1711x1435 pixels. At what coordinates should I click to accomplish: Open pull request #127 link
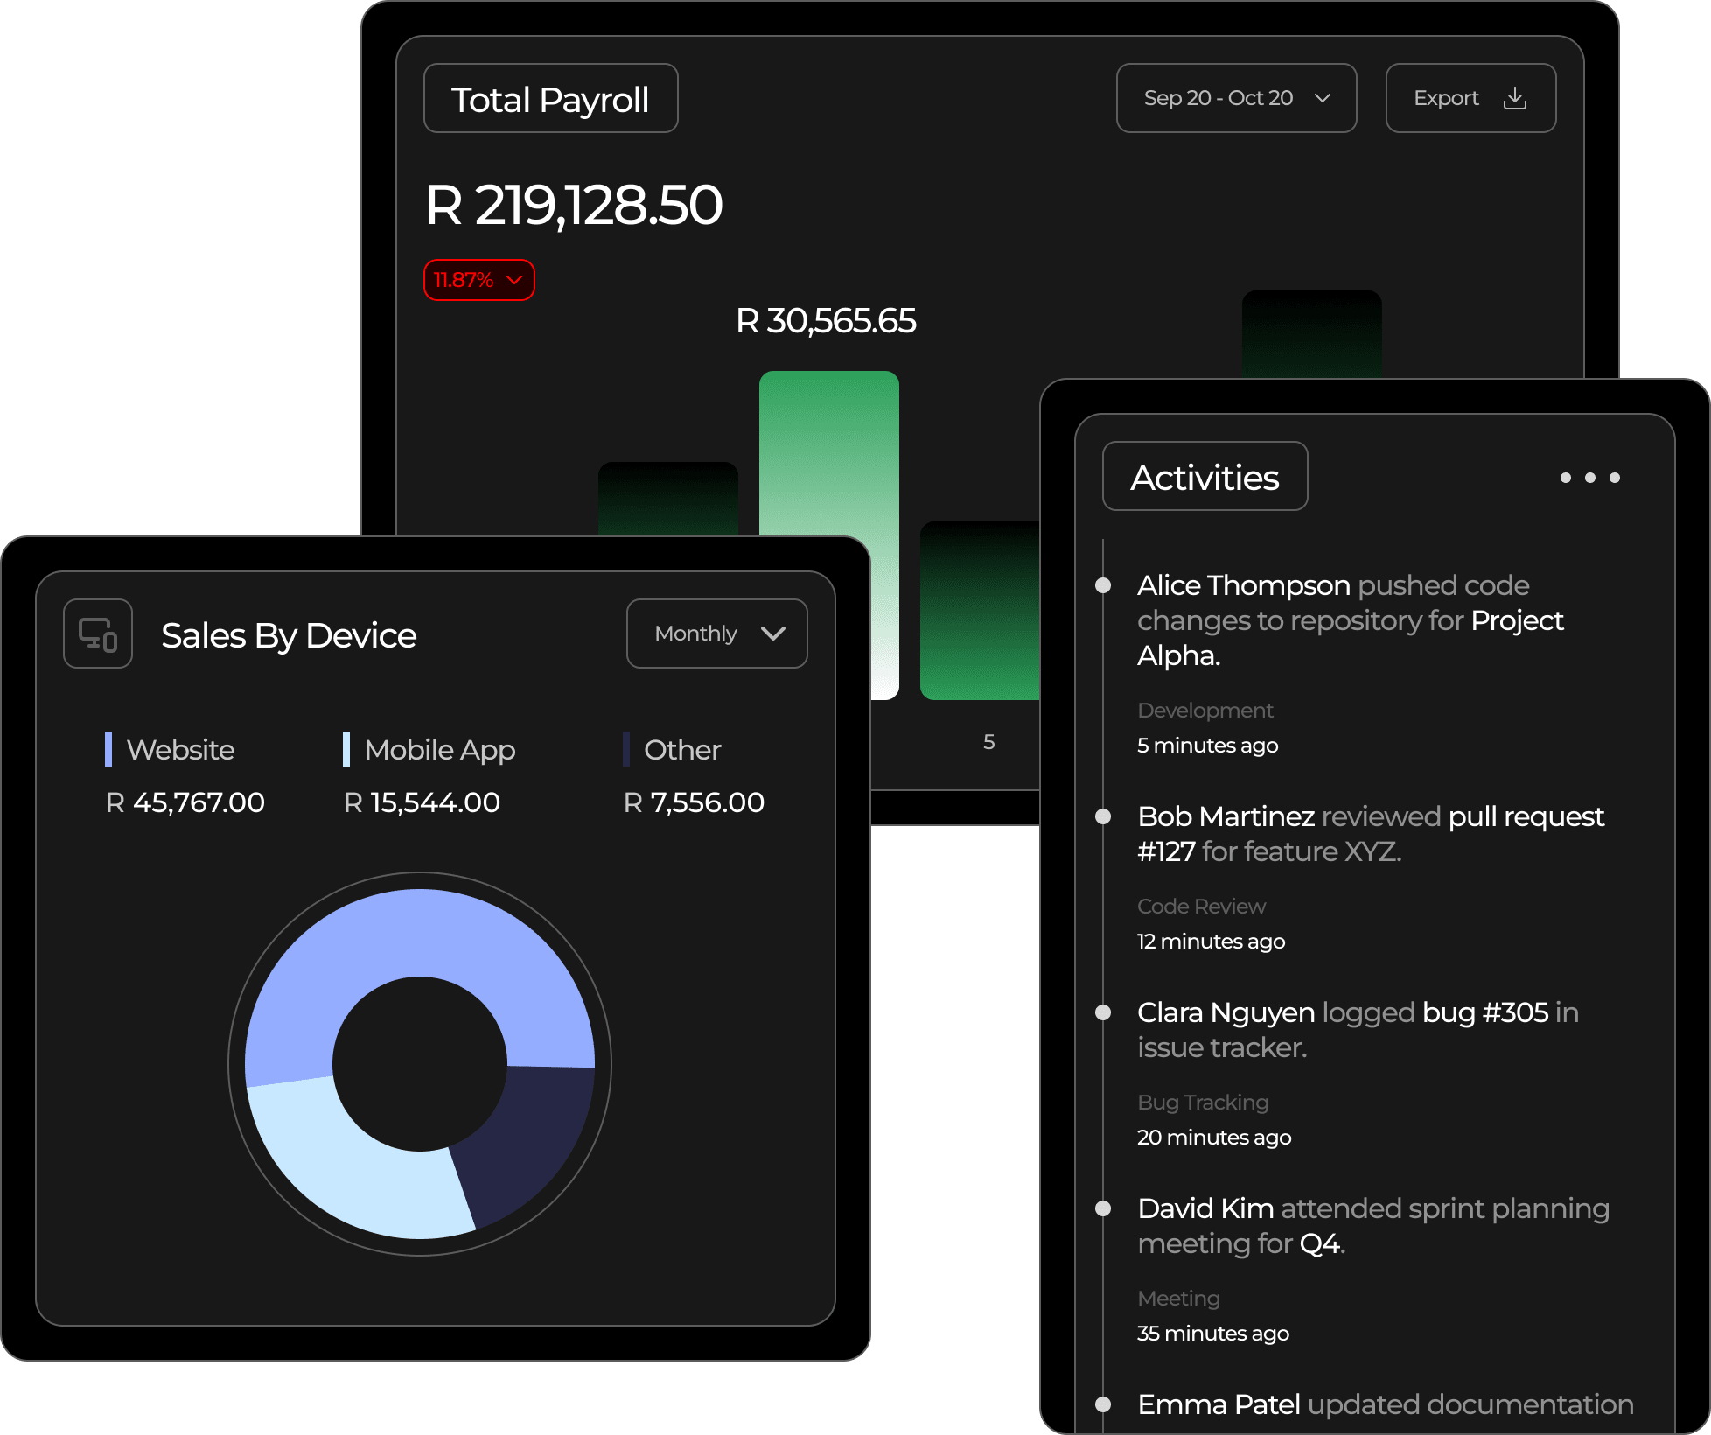[1525, 816]
